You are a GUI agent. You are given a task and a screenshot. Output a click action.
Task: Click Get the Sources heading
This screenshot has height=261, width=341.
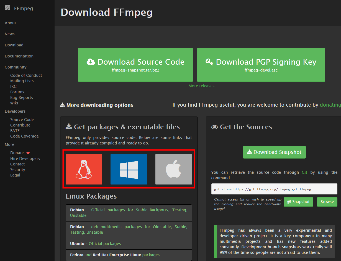(242, 127)
